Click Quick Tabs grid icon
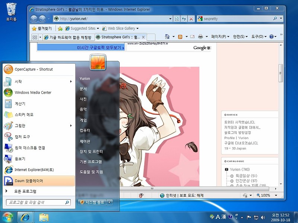298x223 pixels. click(35, 37)
